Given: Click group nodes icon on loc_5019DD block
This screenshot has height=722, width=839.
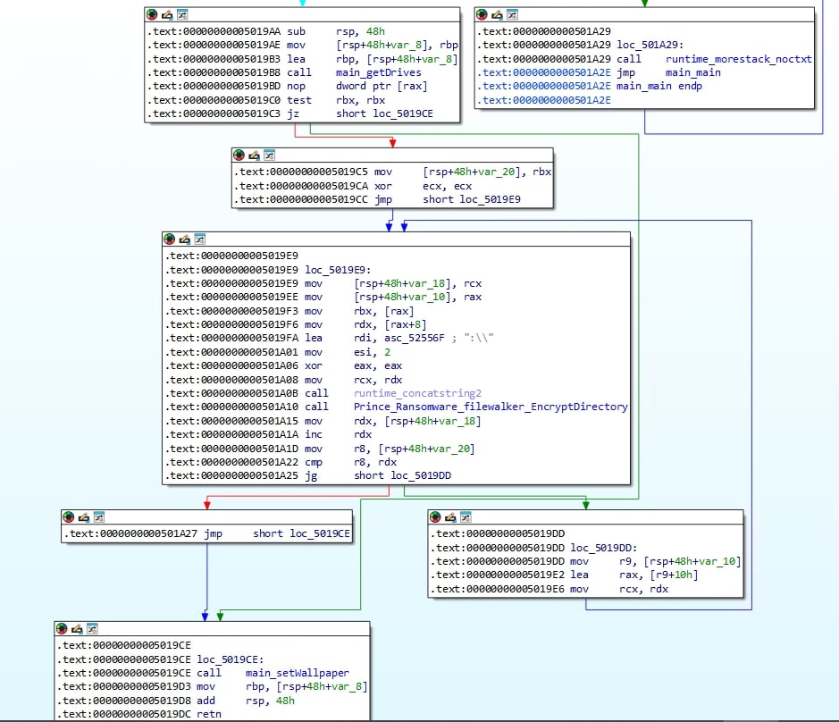Looking at the screenshot, I should (466, 517).
